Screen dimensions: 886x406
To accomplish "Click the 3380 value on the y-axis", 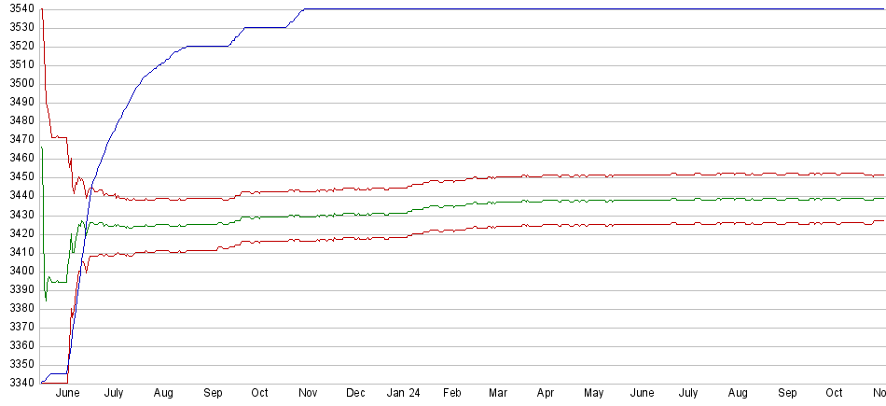I will pos(18,308).
